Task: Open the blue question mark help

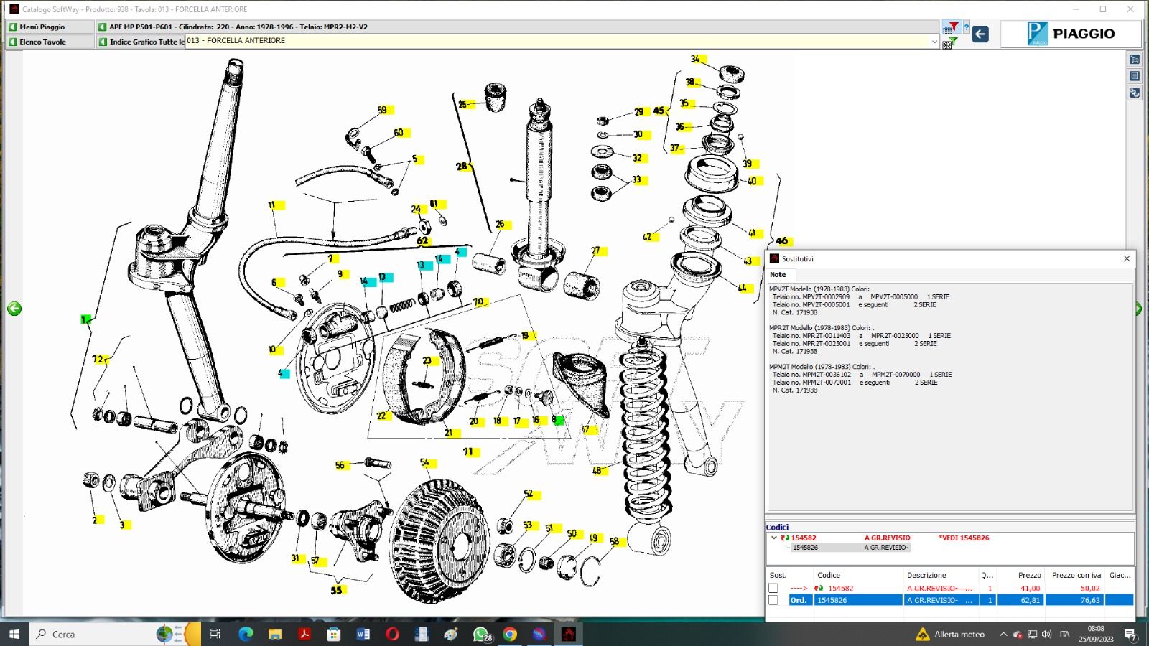Action: pos(966,28)
